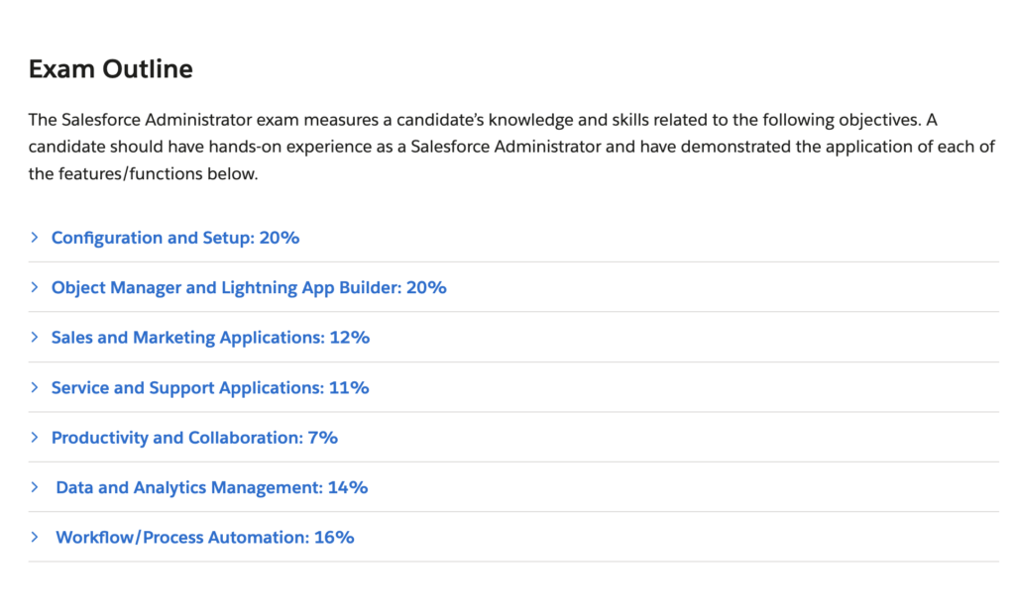Select Sales and Marketing Applications: 12% text
The image size is (1015, 614).
[210, 338]
